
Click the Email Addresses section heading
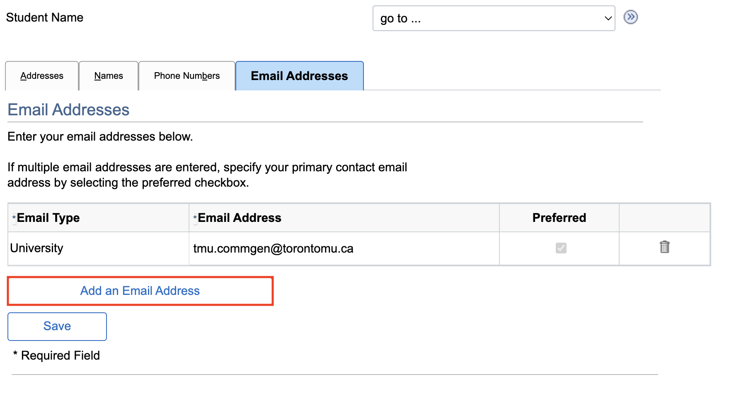(x=68, y=110)
